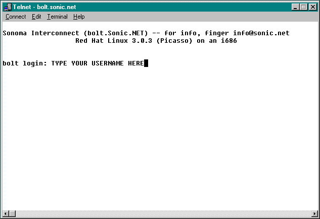Screen dimensions: 320x219
Task: Maximize the Telnet window
Action: [304, 7]
